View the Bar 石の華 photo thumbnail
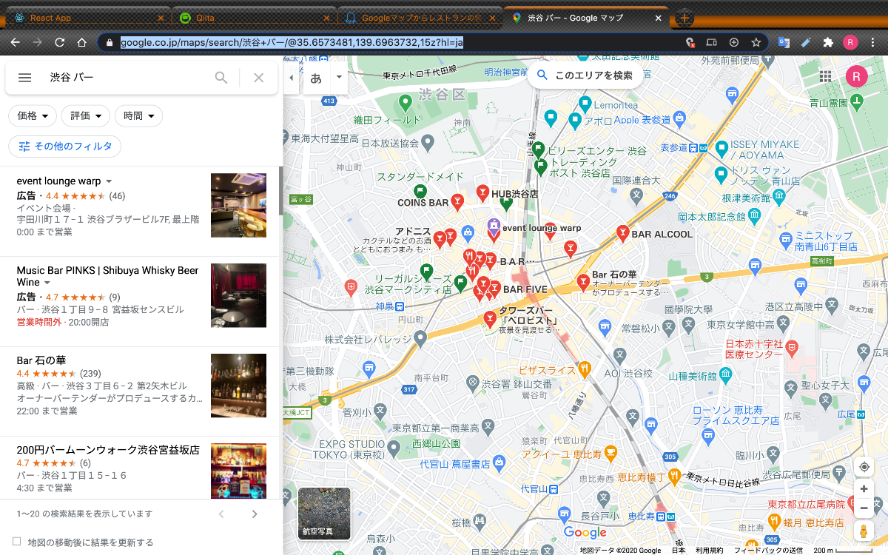The width and height of the screenshot is (888, 555). pos(238,385)
